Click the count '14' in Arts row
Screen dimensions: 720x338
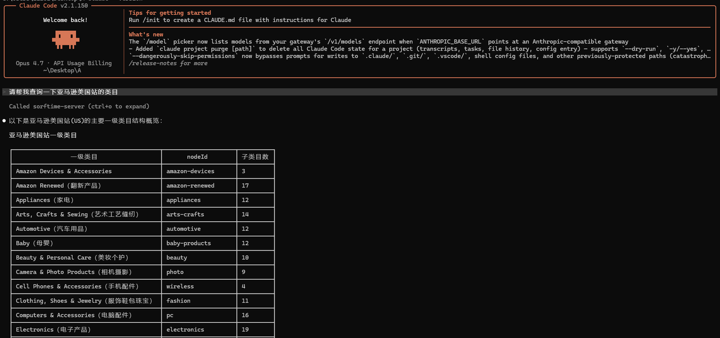pos(245,214)
